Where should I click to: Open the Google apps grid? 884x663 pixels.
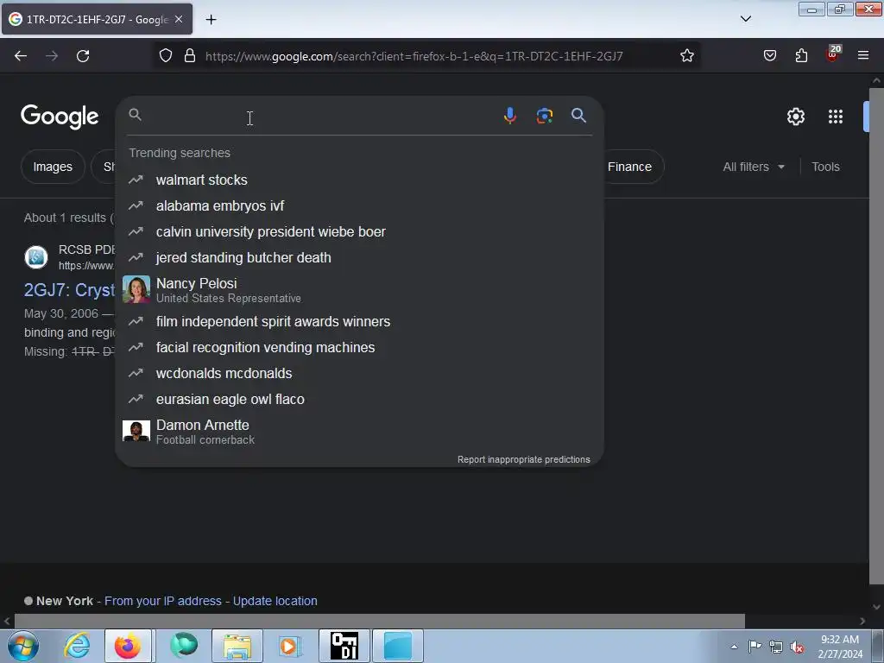click(836, 117)
